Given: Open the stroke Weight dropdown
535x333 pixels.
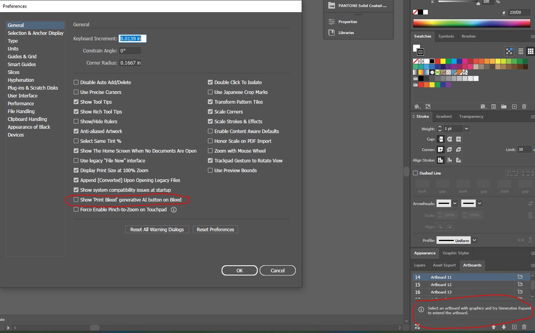Looking at the screenshot, I should [466, 128].
